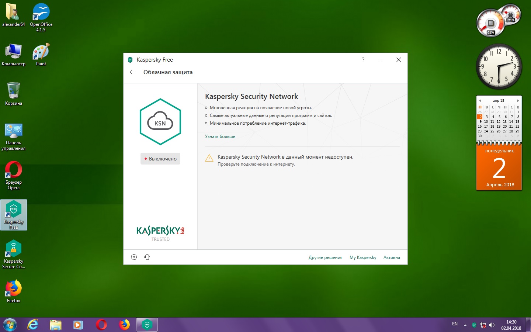Open the taskbar clock showing 14:30
Image resolution: width=531 pixels, height=332 pixels.
pos(511,325)
